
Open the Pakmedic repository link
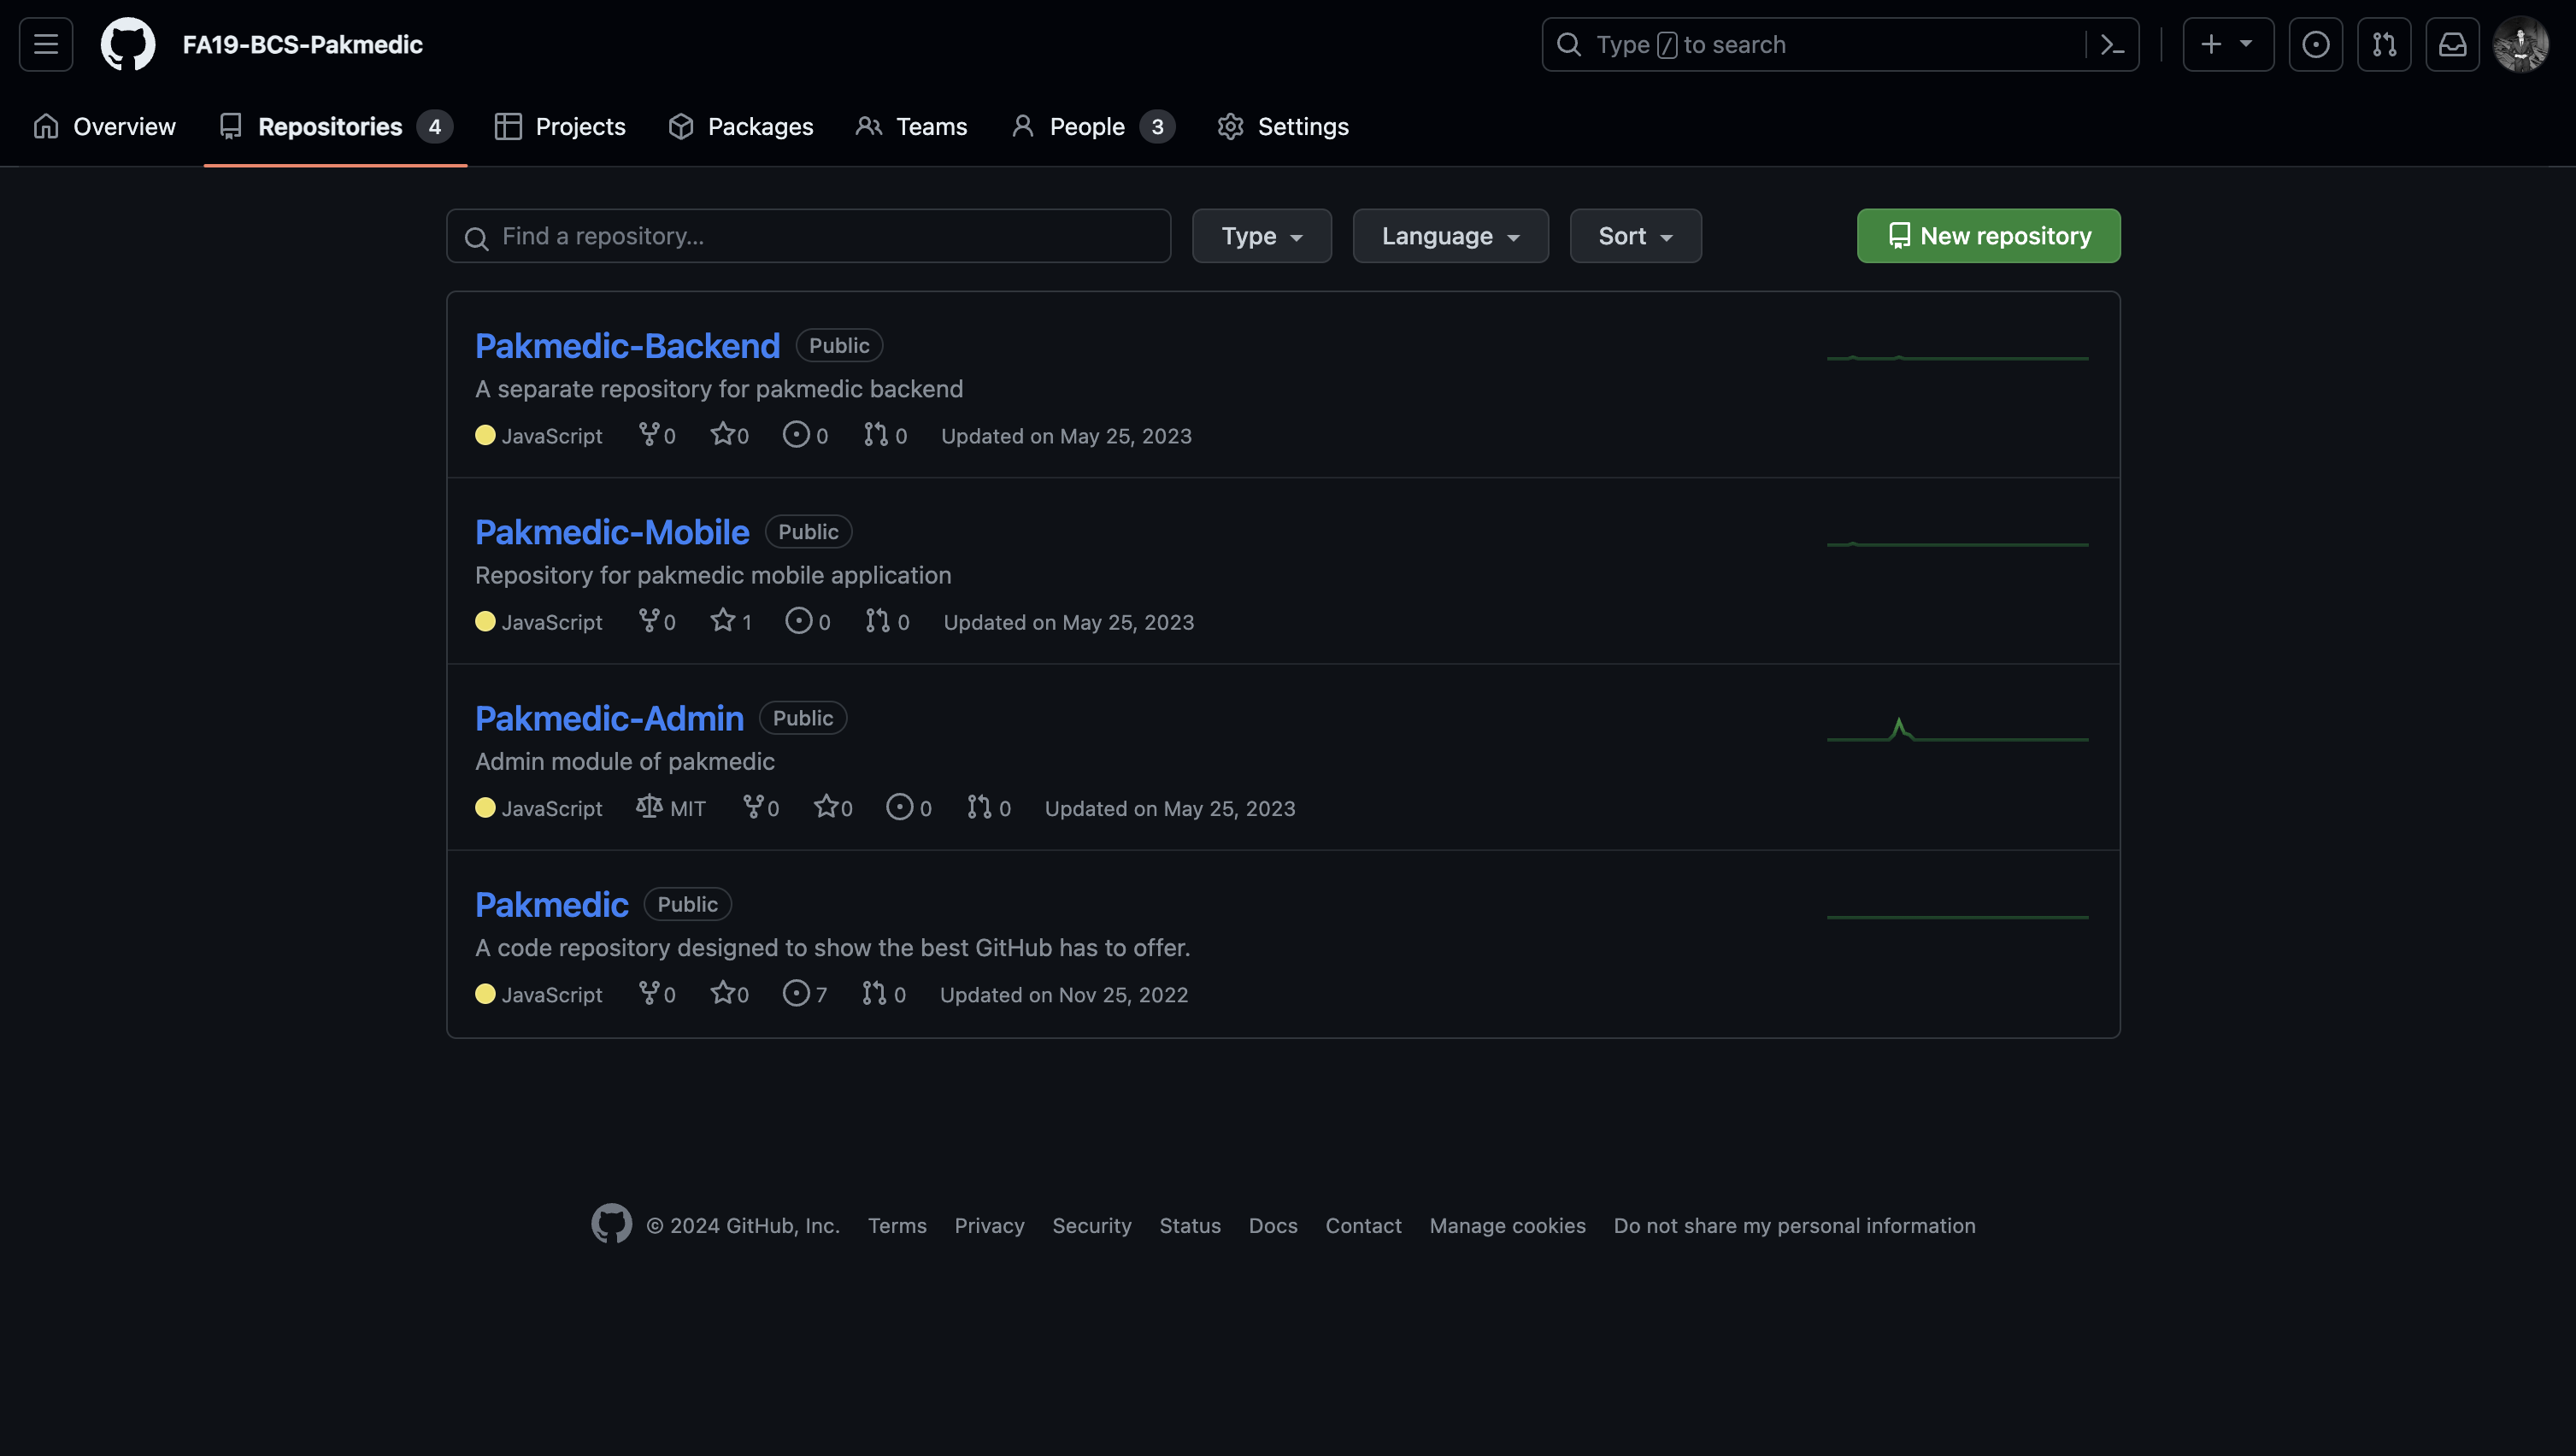(x=551, y=904)
